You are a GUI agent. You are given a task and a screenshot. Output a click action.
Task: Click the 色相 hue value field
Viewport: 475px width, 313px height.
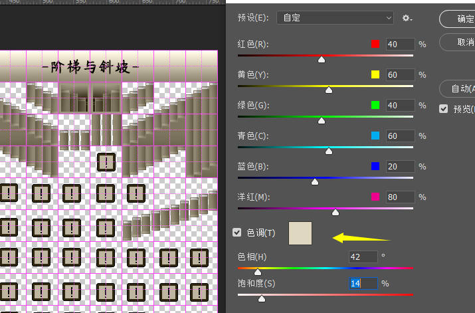[x=363, y=257]
